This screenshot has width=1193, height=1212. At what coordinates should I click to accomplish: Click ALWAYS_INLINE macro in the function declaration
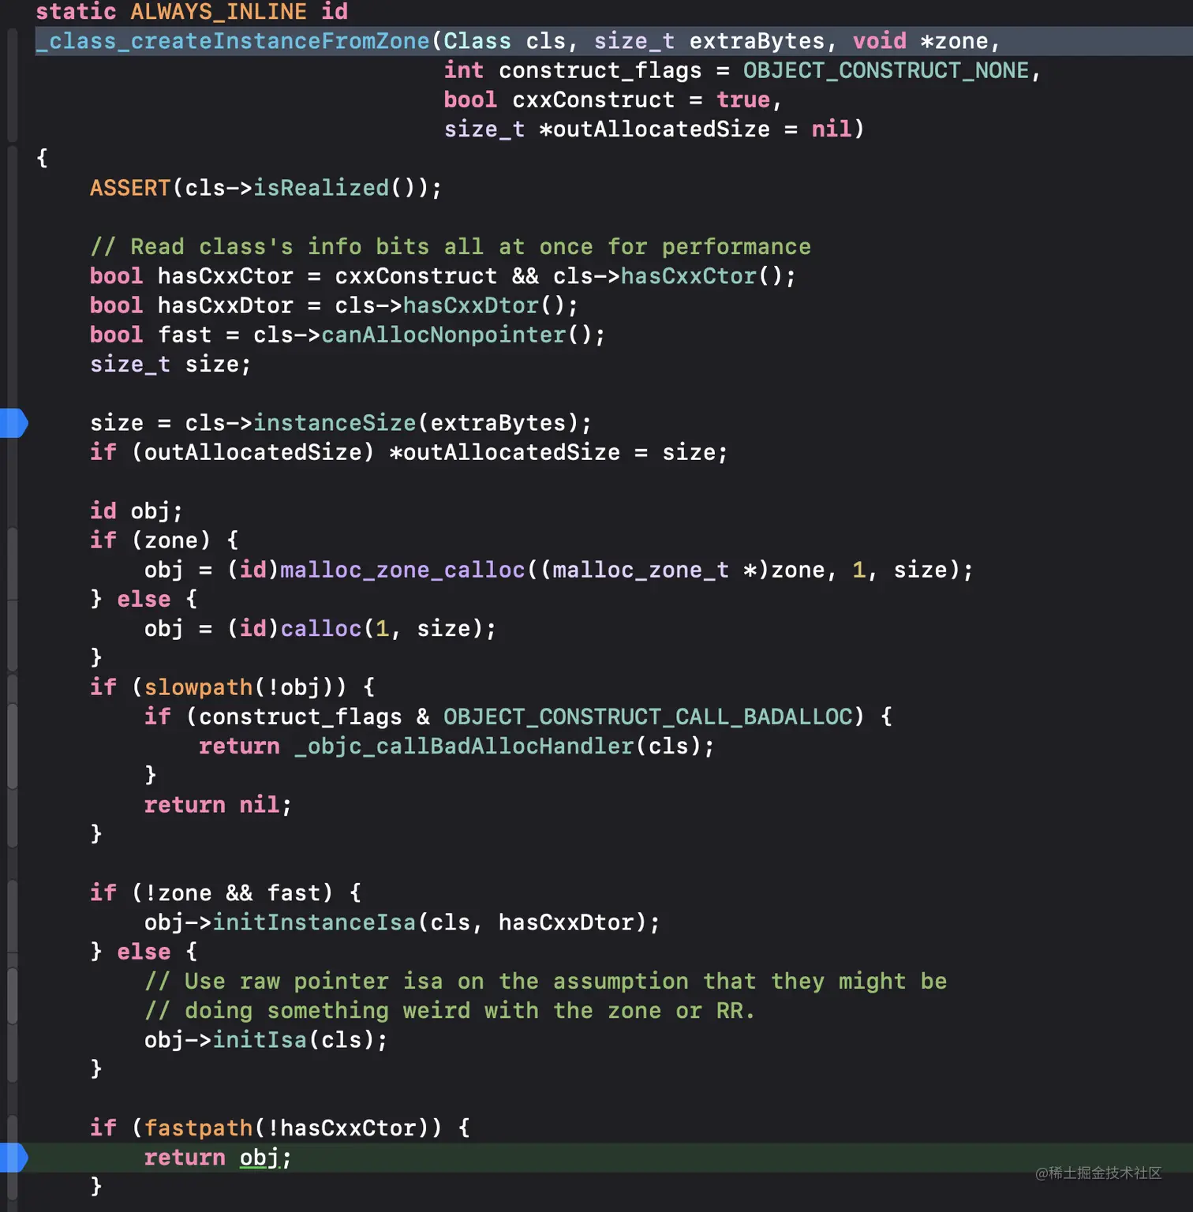[219, 12]
